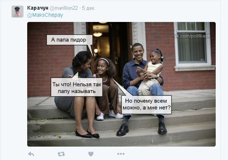Visit the @marillion22 handle
Screen dimensions: 228x160
click(x=64, y=8)
